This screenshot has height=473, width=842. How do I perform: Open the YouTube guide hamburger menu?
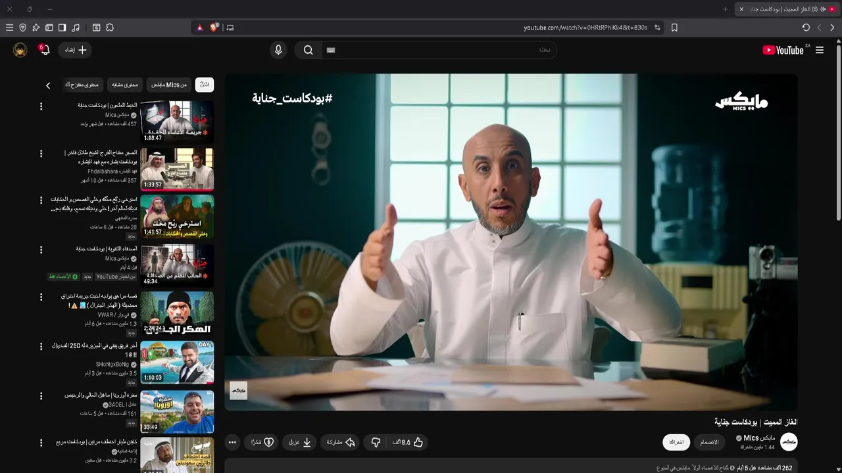(x=820, y=50)
